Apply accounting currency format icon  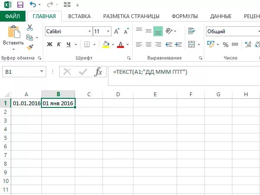coord(211,44)
